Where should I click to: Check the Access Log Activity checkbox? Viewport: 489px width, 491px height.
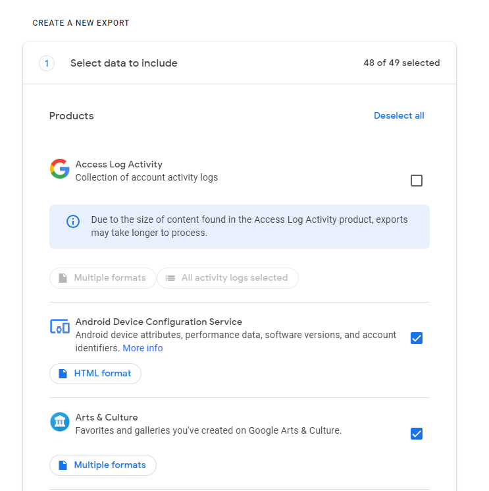[x=417, y=181]
